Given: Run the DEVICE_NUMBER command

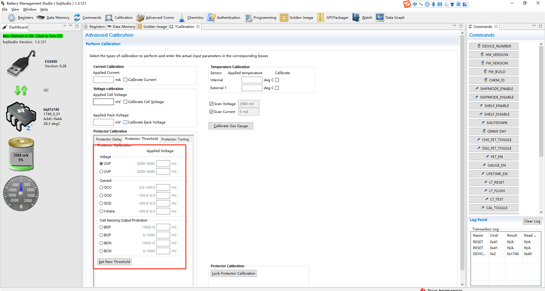Looking at the screenshot, I should point(494,46).
